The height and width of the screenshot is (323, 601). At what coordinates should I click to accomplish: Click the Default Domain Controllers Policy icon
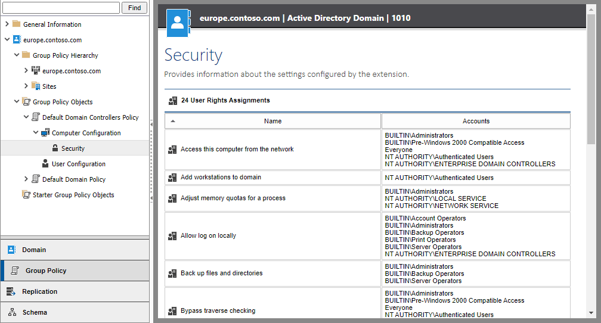pyautogui.click(x=36, y=117)
